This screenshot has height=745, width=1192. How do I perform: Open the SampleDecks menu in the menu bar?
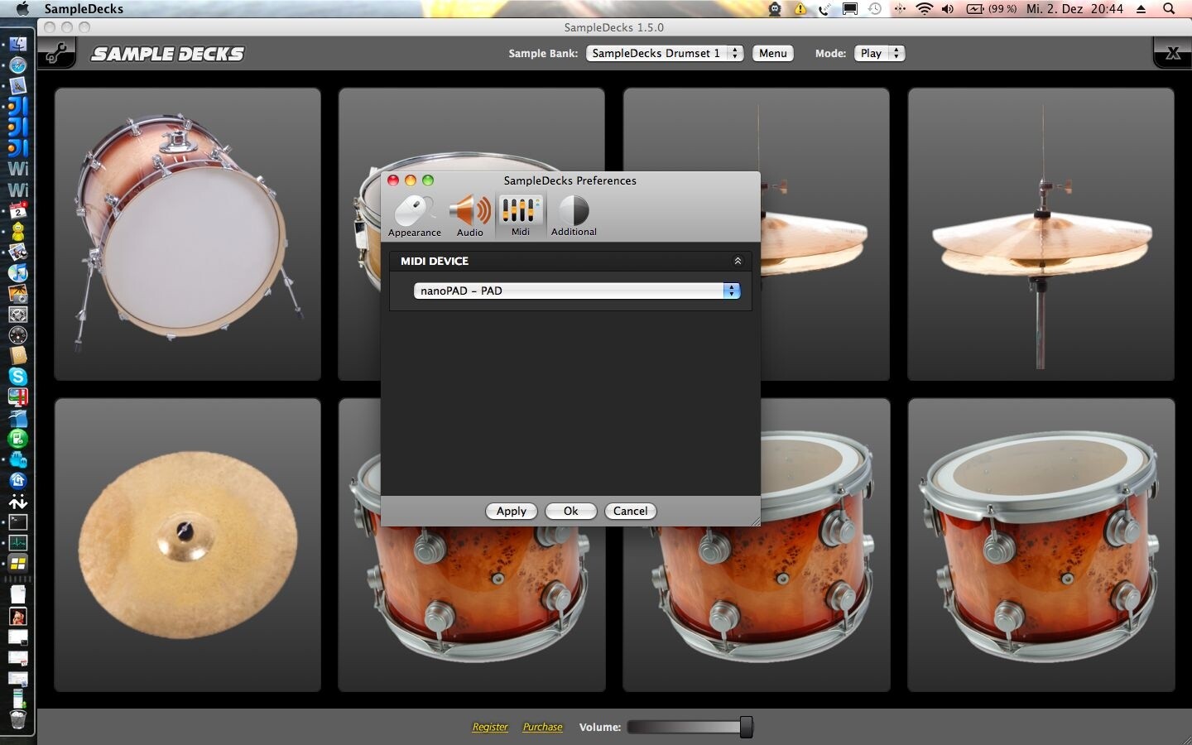84,9
